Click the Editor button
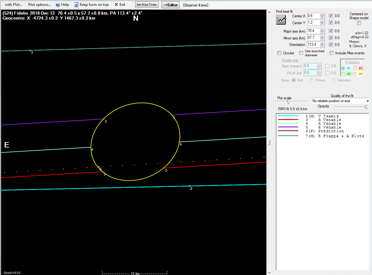372x275 pixels. coord(170,5)
